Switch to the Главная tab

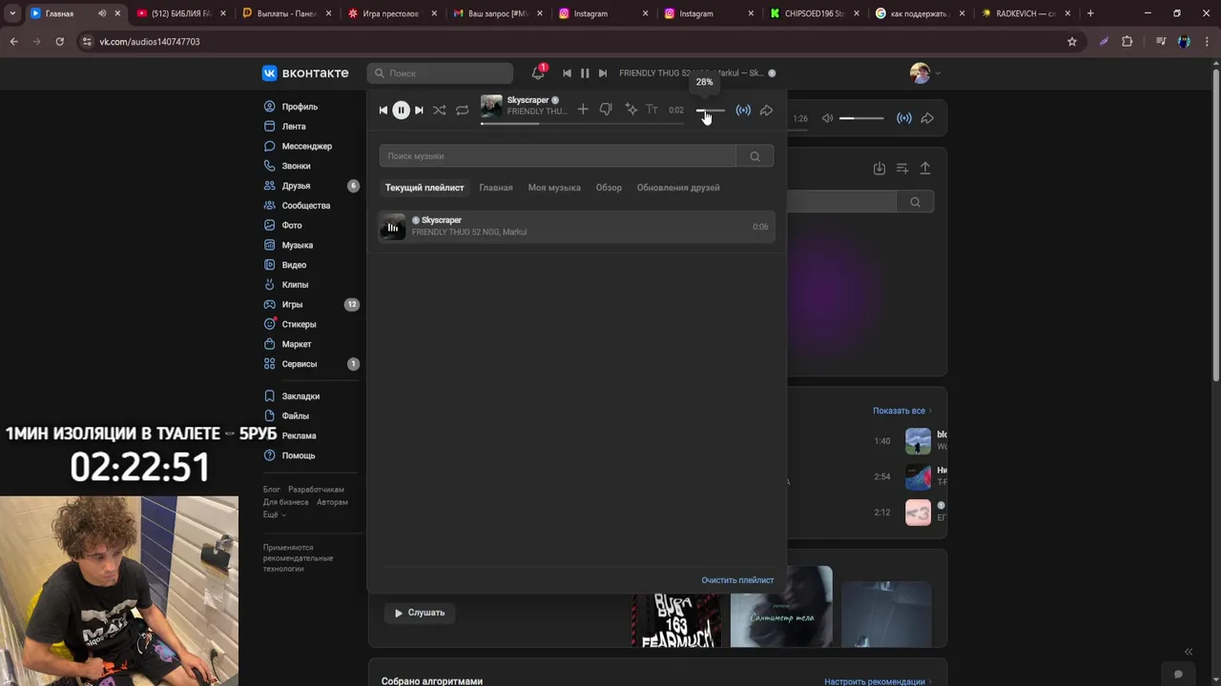(496, 188)
